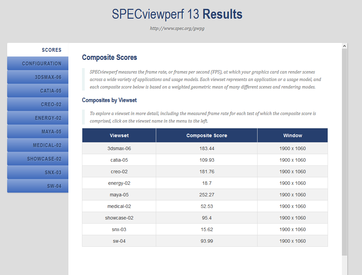
Task: Click the 183.44 composite score cell
Action: point(207,148)
